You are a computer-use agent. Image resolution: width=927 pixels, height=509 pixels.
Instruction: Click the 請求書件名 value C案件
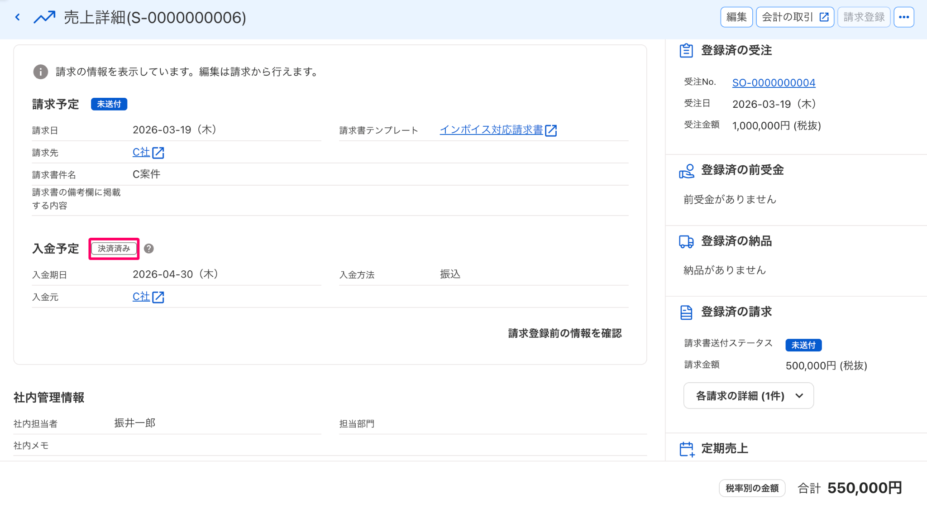[146, 174]
